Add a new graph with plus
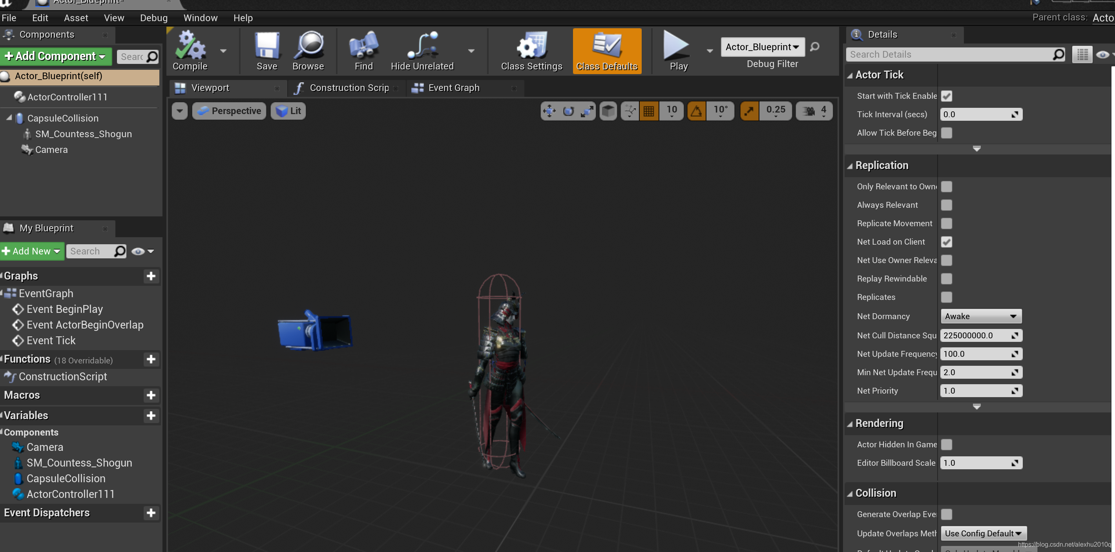1115x552 pixels. coord(151,276)
